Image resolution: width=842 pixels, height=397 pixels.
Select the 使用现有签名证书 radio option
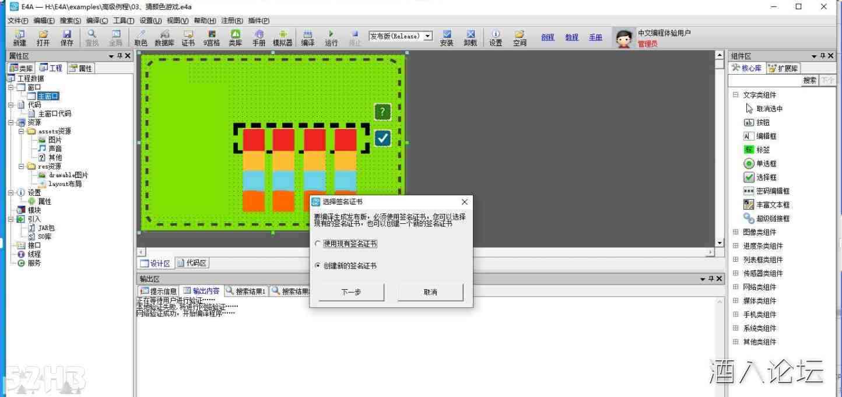pos(318,244)
